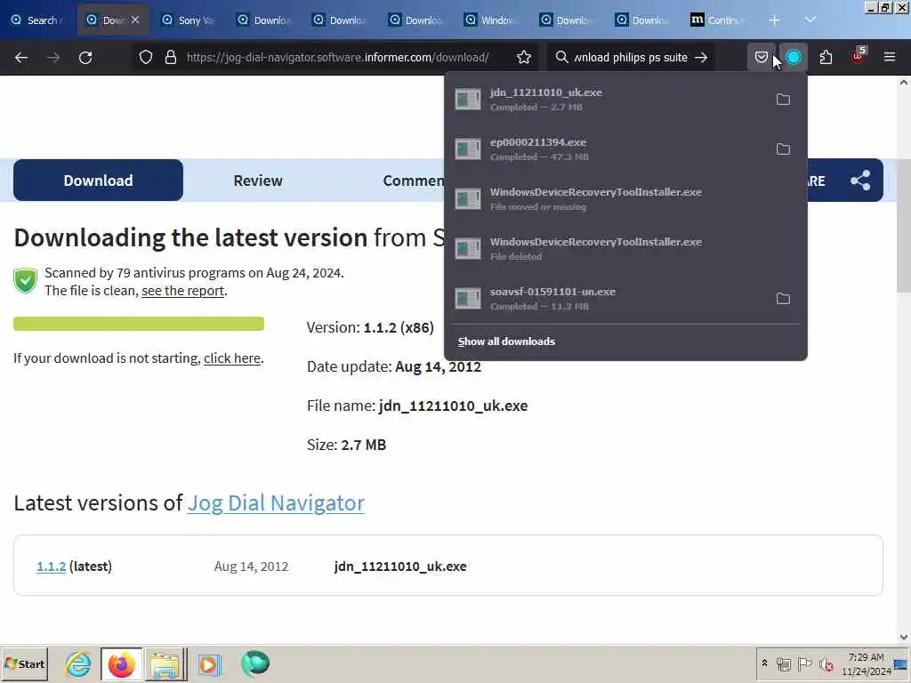The height and width of the screenshot is (683, 911).
Task: Open tracking protection shield icon
Action: [146, 57]
